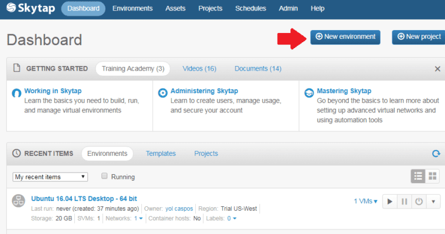445x234 pixels.
Task: Open Ubuntu 16.04 LTS Desktop link
Action: [x=84, y=198]
